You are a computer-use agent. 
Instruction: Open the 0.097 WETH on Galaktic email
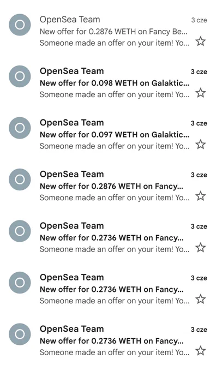[108, 134]
